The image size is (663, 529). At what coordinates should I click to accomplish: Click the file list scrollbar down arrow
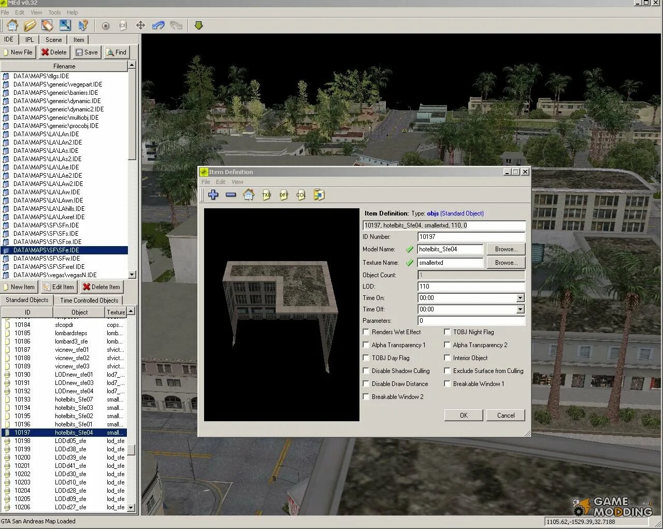point(132,275)
